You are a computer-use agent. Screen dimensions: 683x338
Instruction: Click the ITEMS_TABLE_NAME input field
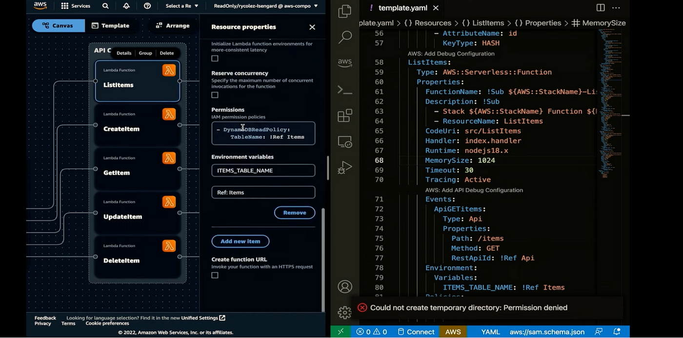point(263,170)
